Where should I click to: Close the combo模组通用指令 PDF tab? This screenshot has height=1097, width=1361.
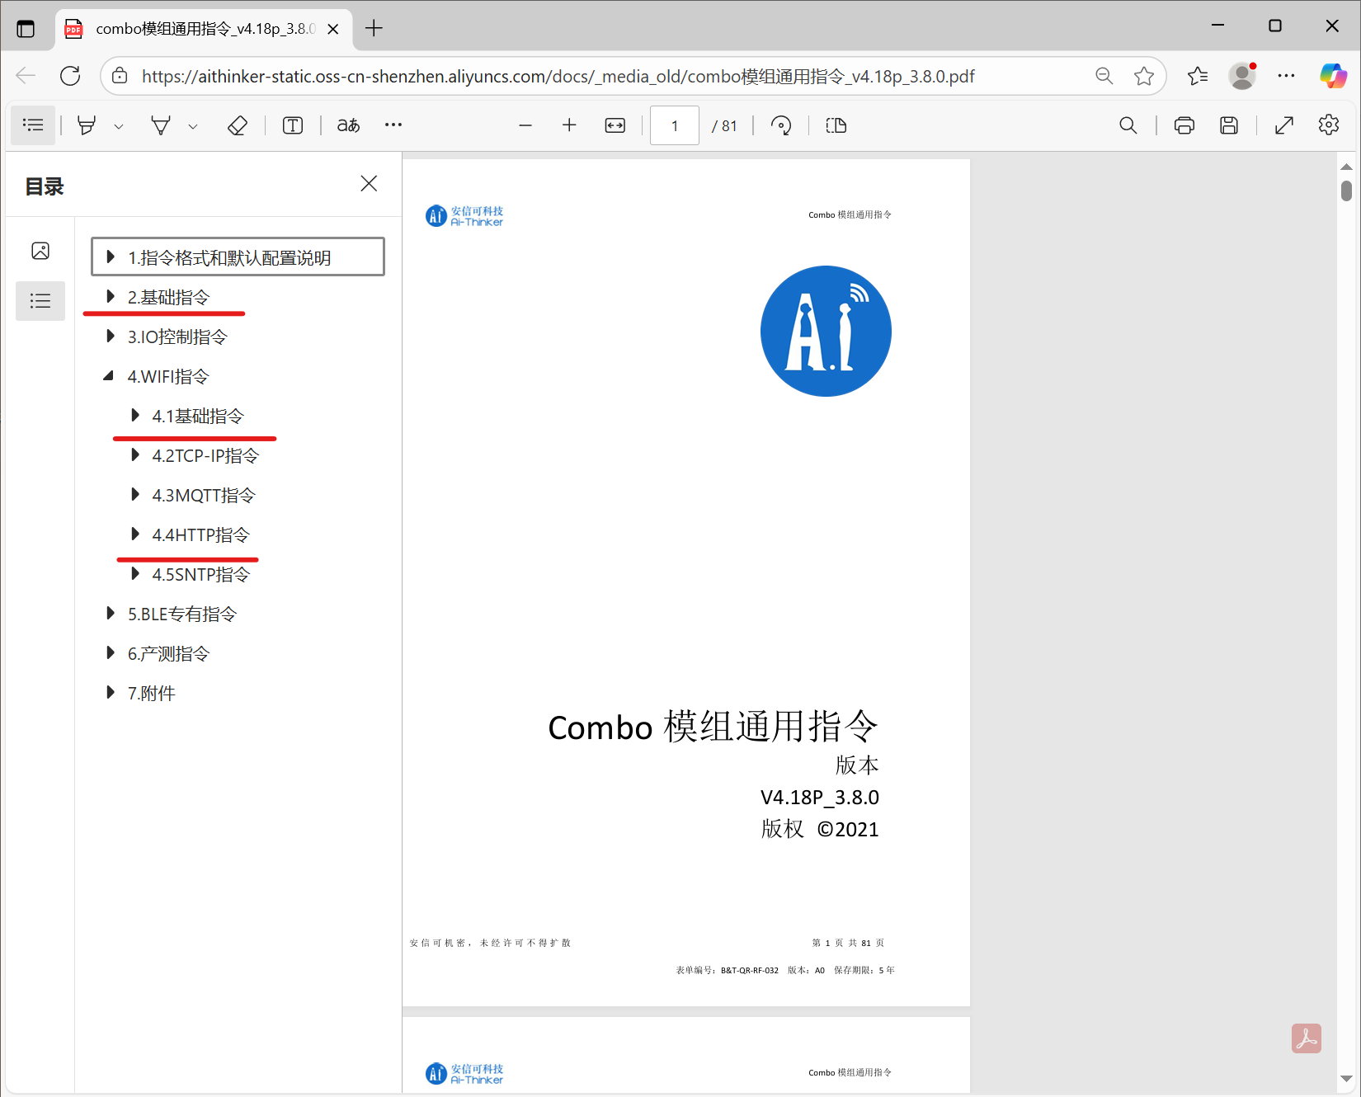click(333, 29)
